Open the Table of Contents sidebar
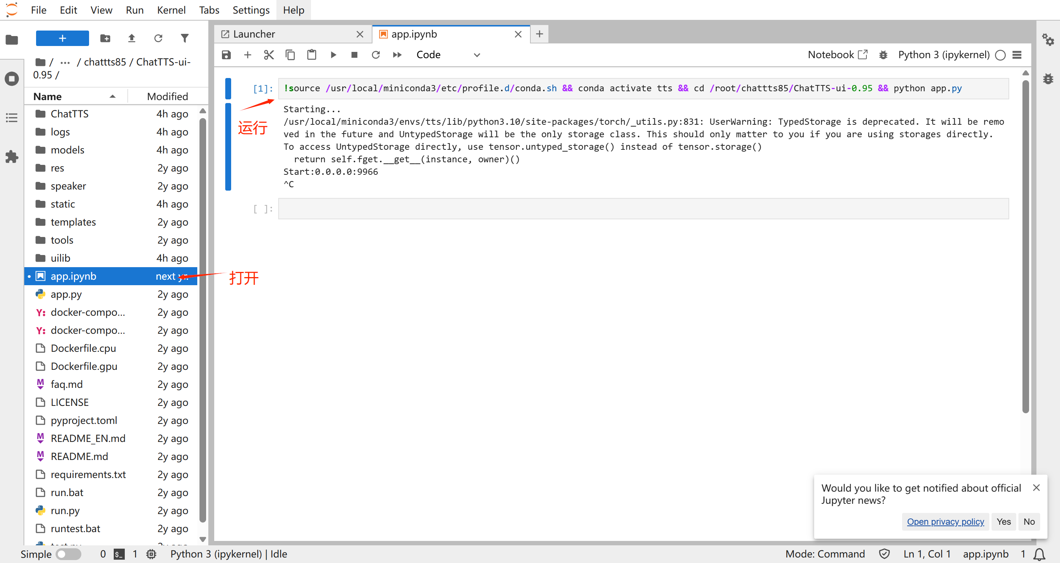This screenshot has height=563, width=1060. (12, 118)
